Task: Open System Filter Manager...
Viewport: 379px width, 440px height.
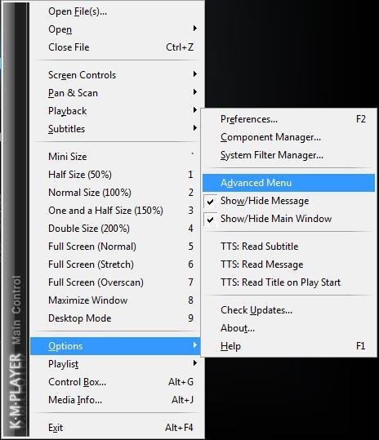Action: [288, 155]
